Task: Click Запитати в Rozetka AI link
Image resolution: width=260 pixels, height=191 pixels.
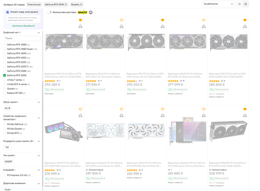Action: (x=23, y=26)
